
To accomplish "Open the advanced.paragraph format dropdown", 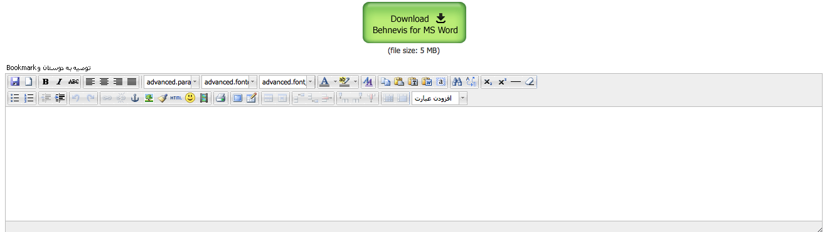I will [171, 82].
